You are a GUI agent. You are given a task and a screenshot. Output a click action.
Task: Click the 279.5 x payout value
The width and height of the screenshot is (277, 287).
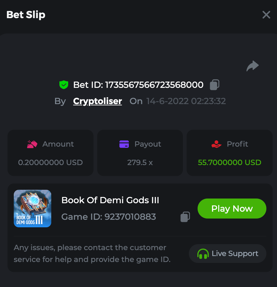click(140, 163)
